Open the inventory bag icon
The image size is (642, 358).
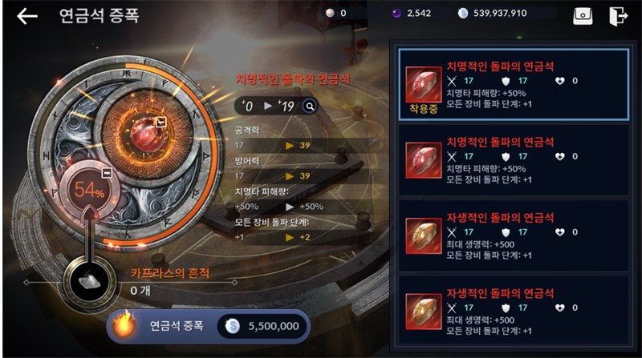pos(583,16)
